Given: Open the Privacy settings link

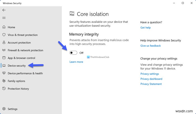Looking at the screenshot, I should pyautogui.click(x=150, y=74).
